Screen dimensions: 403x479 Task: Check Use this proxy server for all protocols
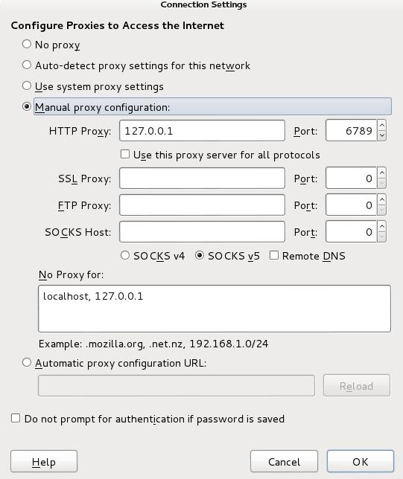tap(125, 154)
